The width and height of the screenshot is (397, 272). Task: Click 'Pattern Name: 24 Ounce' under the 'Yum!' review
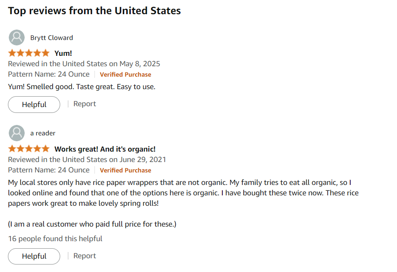point(48,74)
